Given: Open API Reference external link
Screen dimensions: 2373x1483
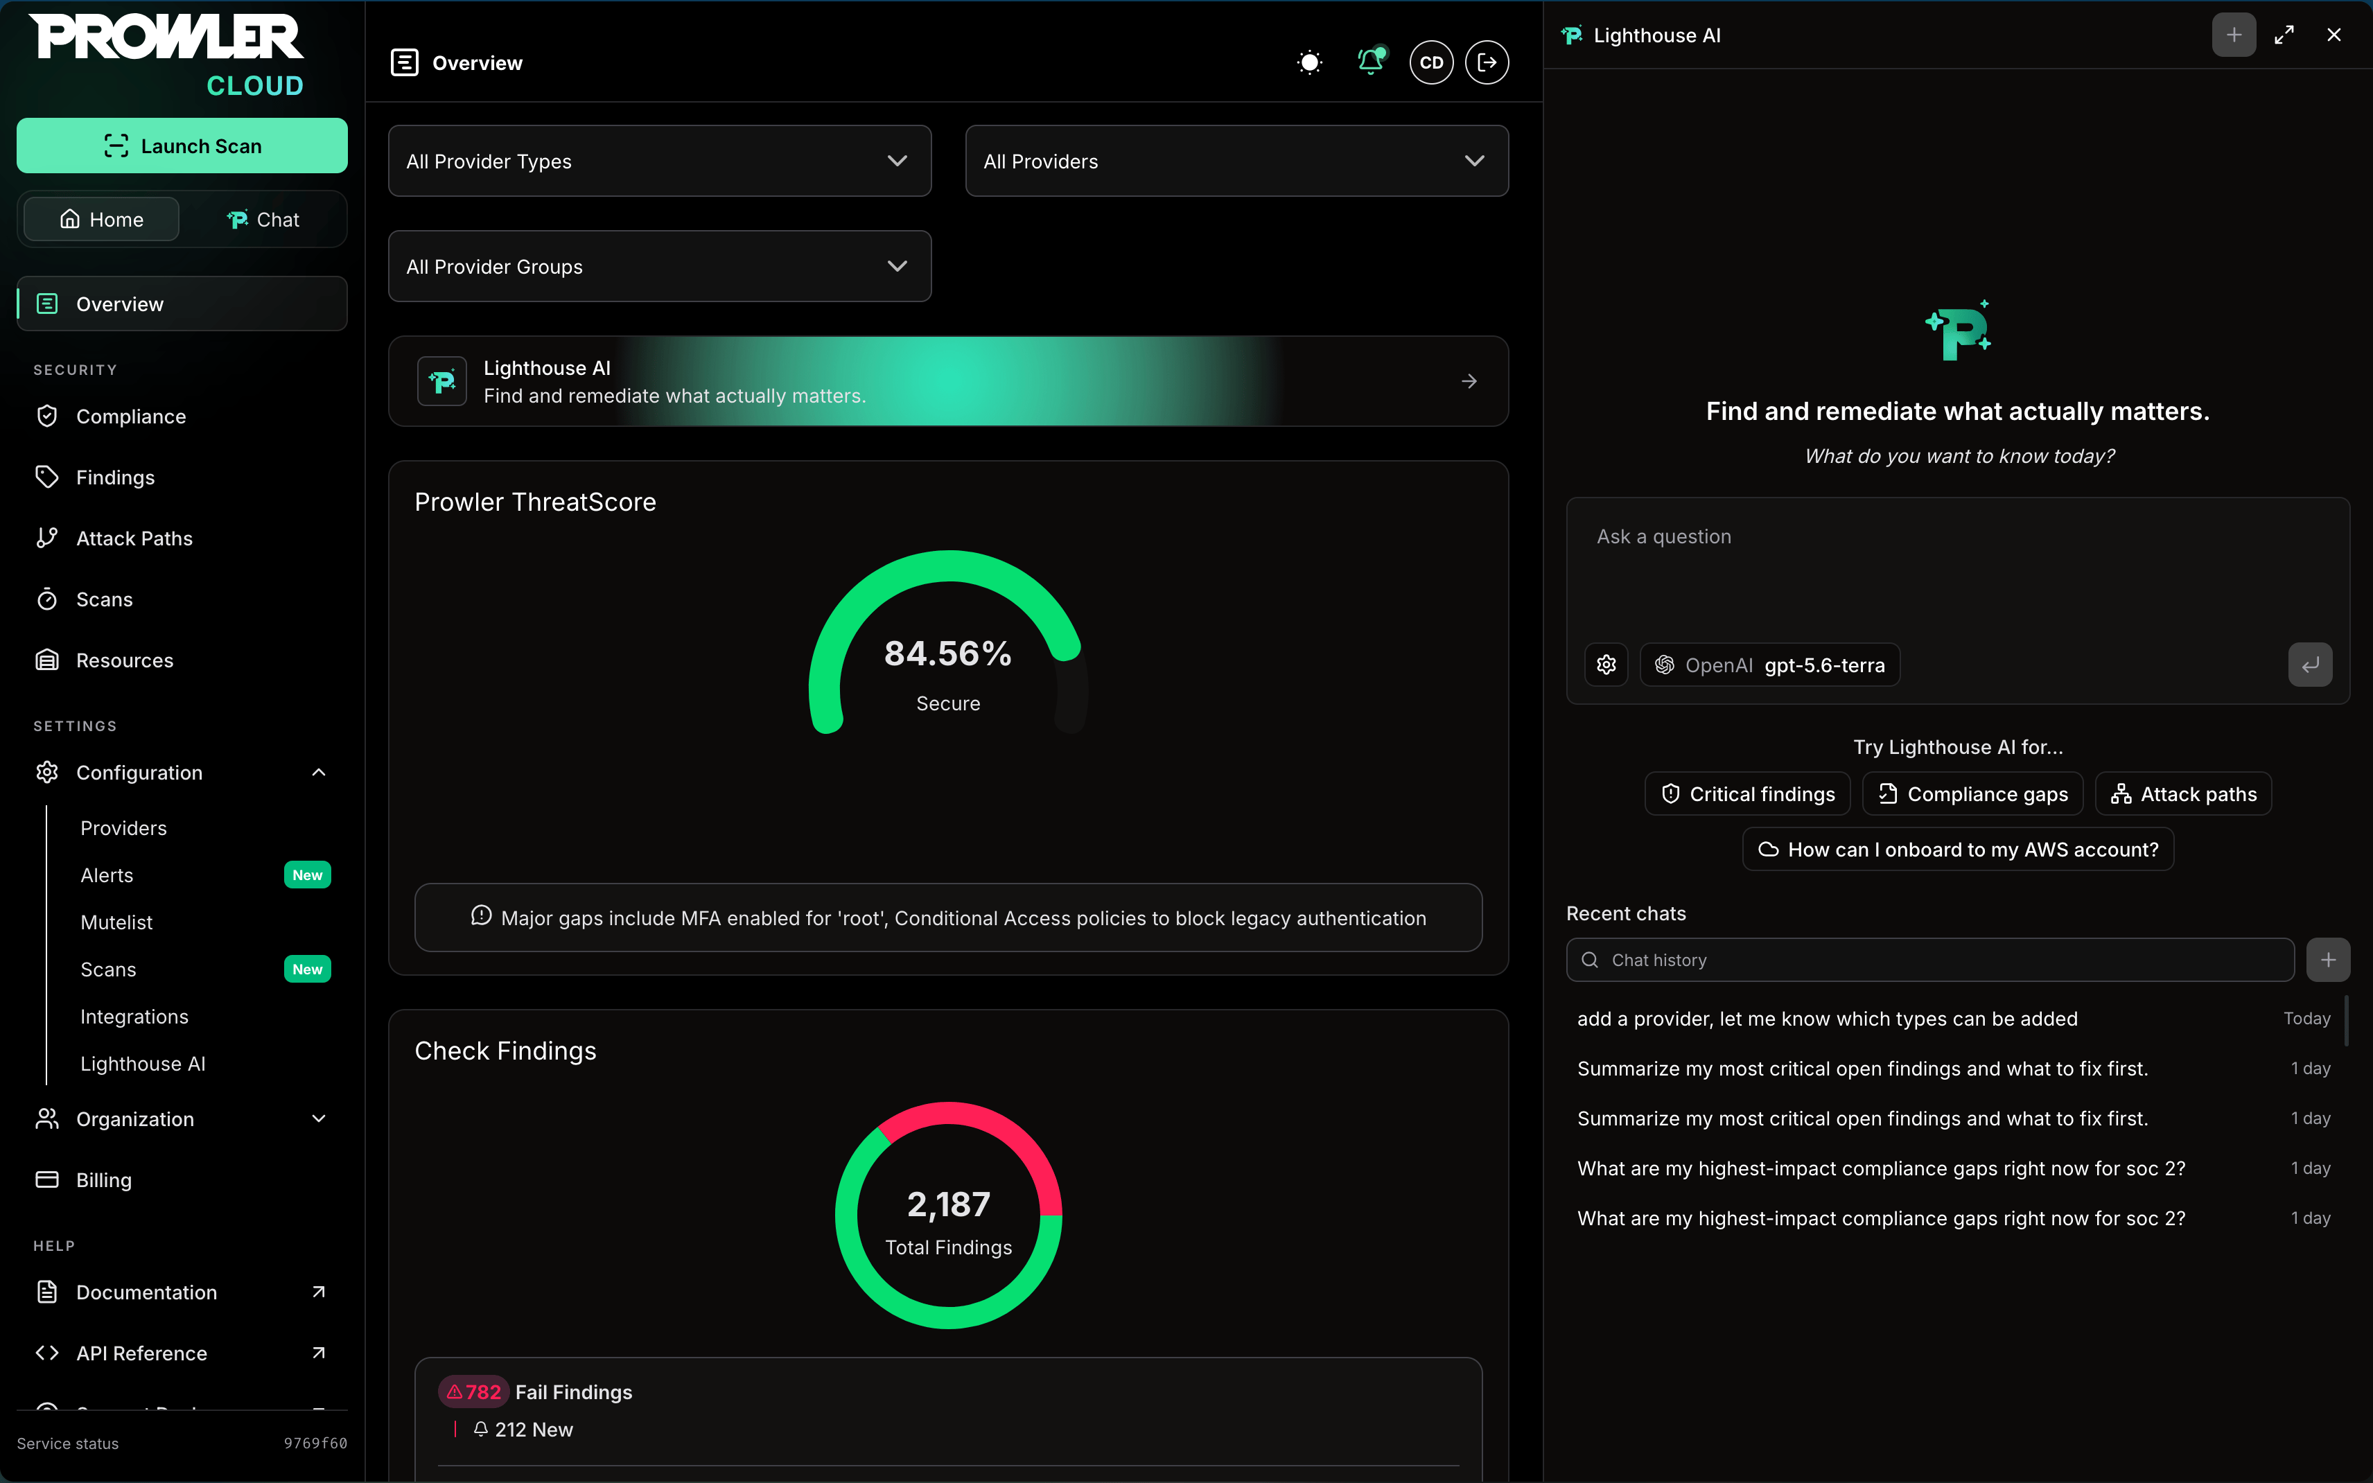Looking at the screenshot, I should coord(182,1353).
